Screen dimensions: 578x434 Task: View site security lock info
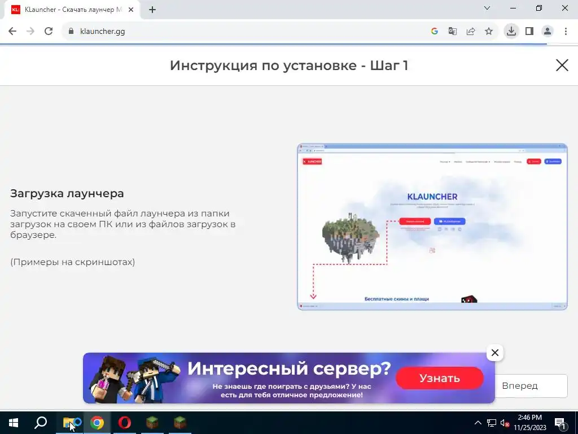(71, 32)
